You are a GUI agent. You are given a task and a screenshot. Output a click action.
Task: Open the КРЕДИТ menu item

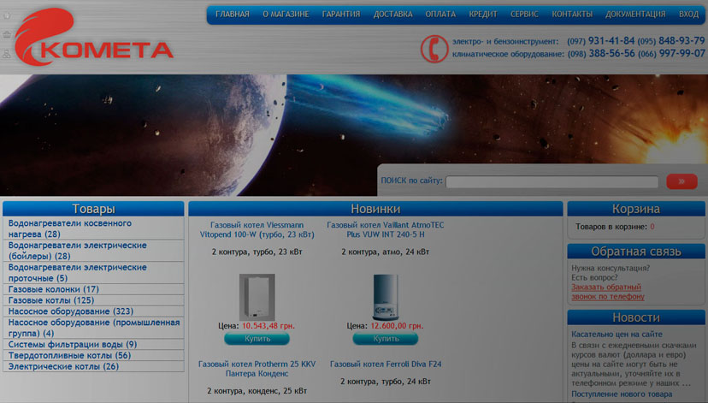point(482,15)
